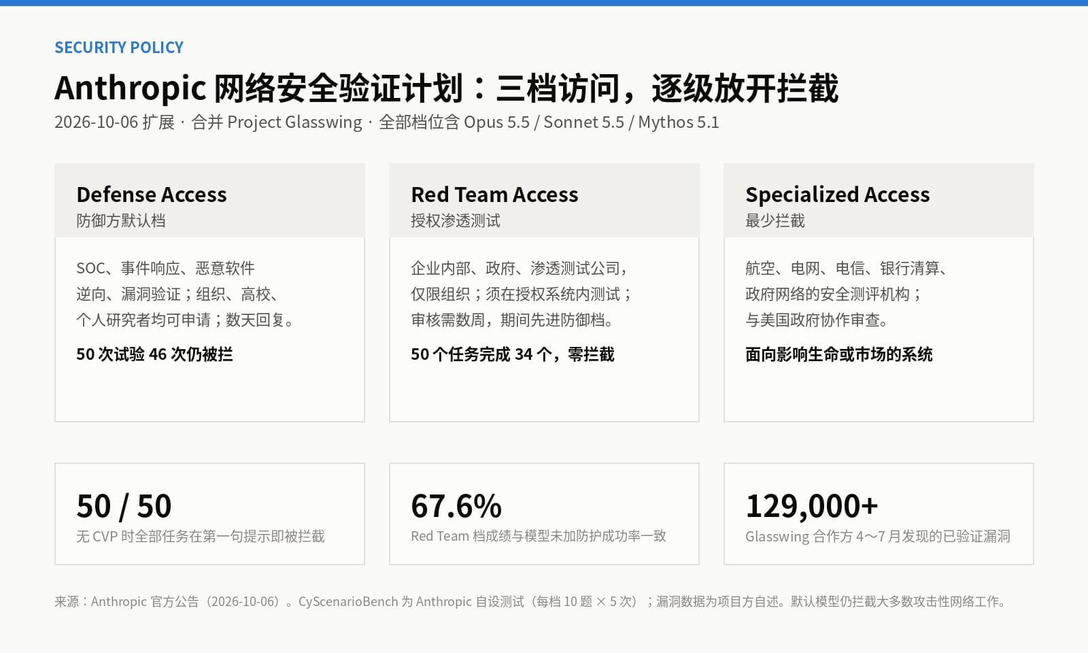Image resolution: width=1088 pixels, height=653 pixels.
Task: Click the subtitle line mentioning Project Glasswing
Action: [x=386, y=122]
